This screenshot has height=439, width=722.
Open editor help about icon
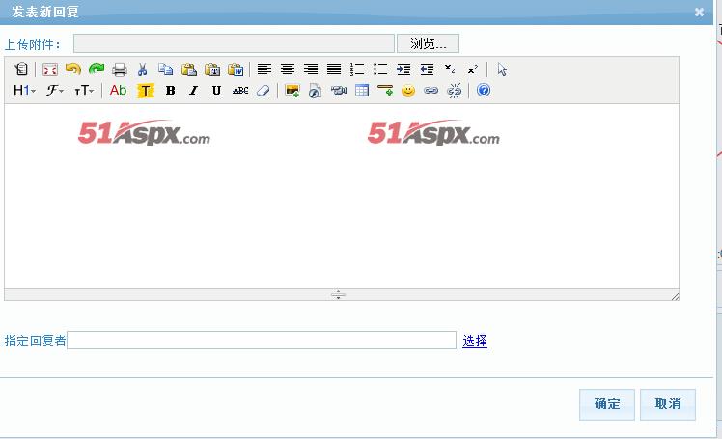[484, 90]
